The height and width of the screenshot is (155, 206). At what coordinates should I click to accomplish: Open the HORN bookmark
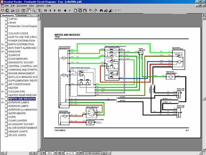[x=12, y=117]
